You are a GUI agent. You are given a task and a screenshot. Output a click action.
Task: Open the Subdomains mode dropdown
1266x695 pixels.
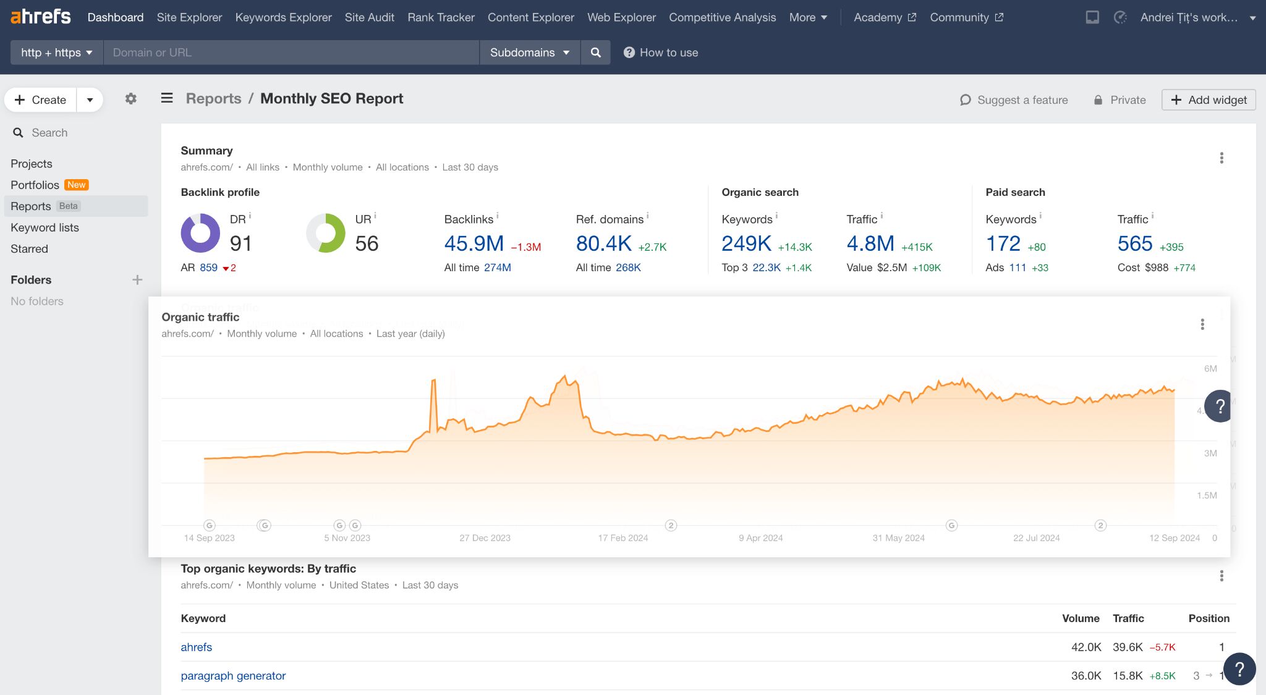click(x=529, y=53)
